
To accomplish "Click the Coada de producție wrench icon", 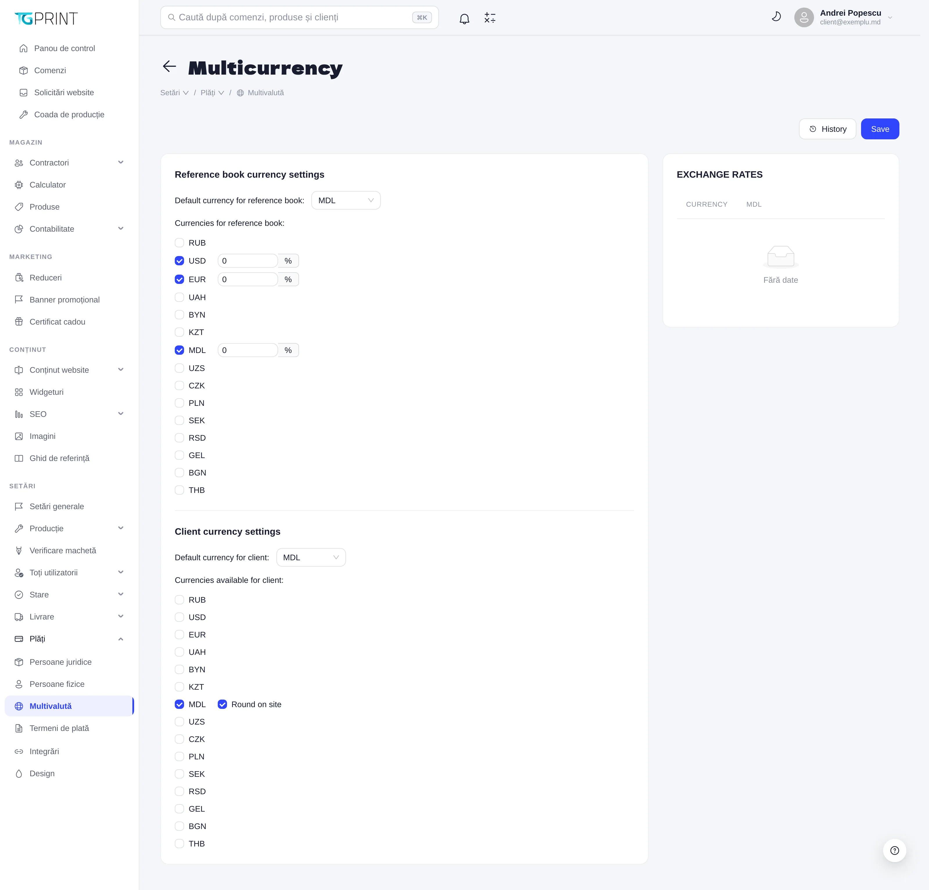I will [x=23, y=115].
